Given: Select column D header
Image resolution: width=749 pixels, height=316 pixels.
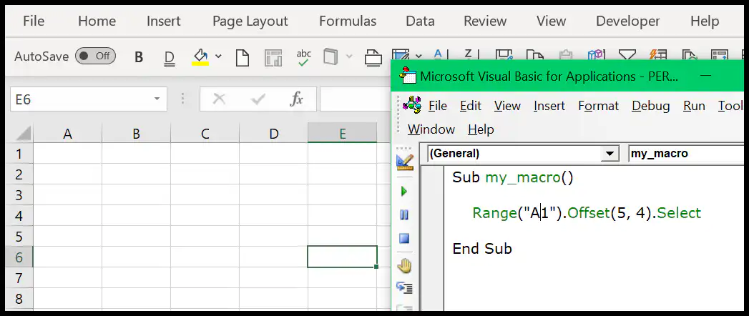Looking at the screenshot, I should (x=274, y=134).
